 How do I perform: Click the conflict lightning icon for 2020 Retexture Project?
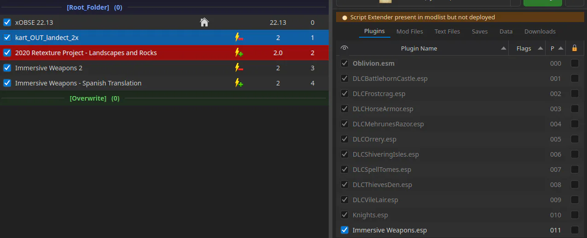click(x=239, y=53)
